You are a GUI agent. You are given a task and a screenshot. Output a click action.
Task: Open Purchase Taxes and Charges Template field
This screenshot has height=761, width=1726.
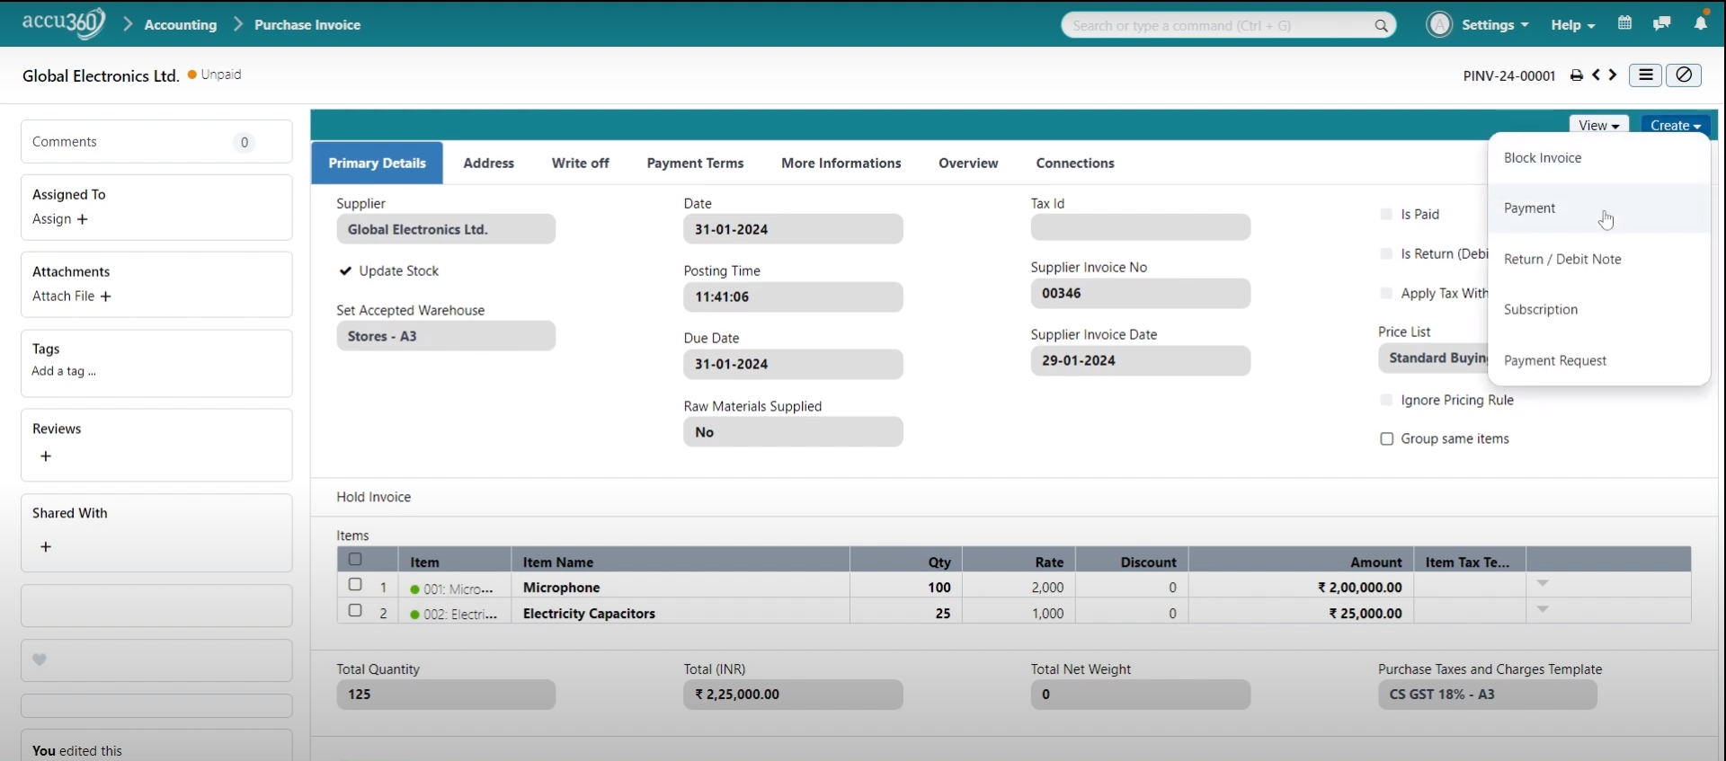[1488, 695]
